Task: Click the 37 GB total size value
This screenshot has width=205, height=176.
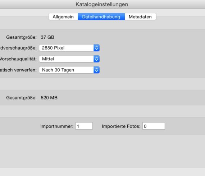Action: pyautogui.click(x=47, y=37)
